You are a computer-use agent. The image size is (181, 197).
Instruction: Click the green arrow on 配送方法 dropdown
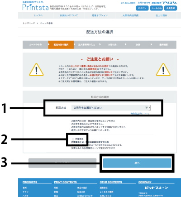click(x=147, y=108)
